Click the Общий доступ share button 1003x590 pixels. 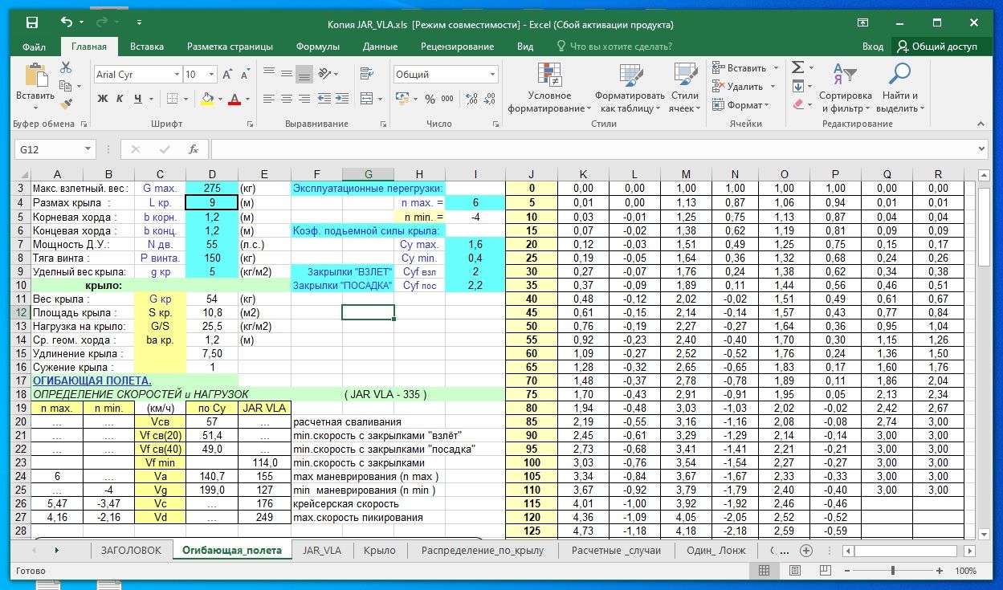938,47
